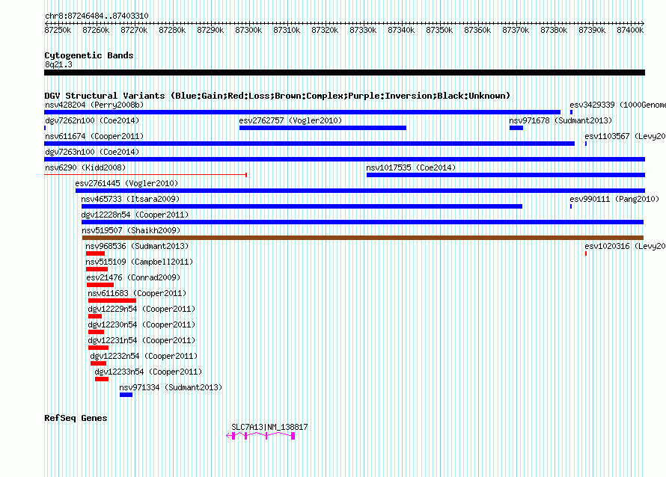666x477 pixels.
Task: Open the nsv1017535 (Coe2014) label
Action: point(411,167)
